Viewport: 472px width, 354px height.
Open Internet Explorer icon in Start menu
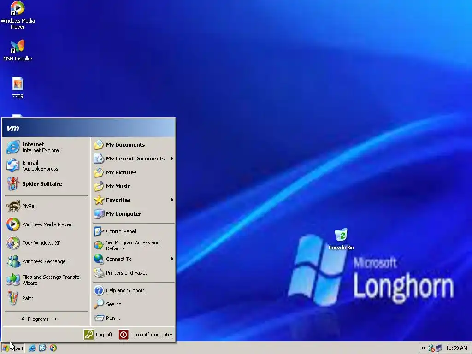pos(13,147)
